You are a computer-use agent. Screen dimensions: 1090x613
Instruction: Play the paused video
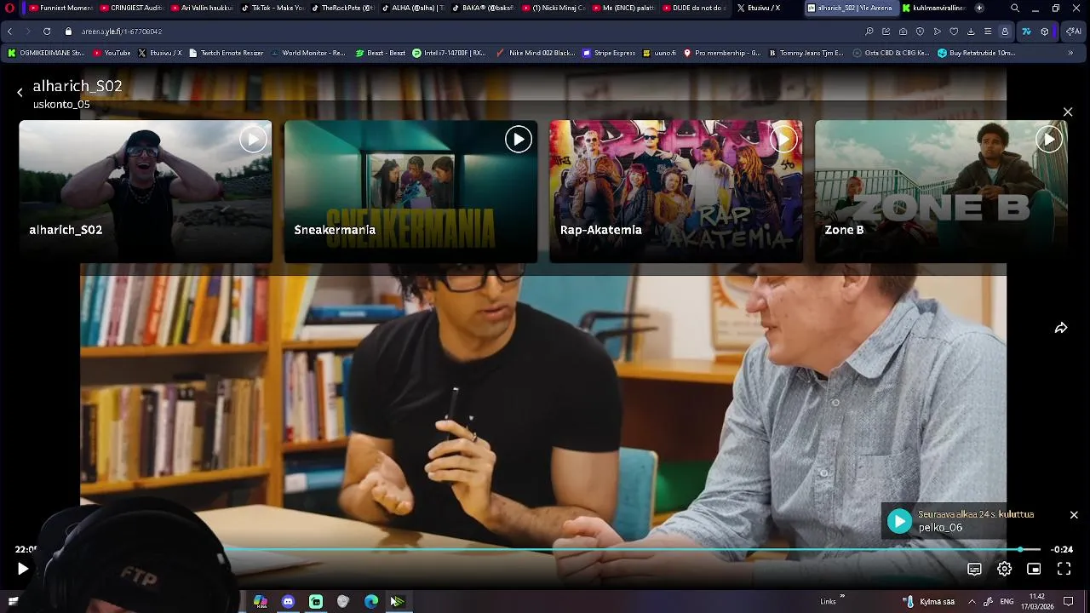coord(23,569)
